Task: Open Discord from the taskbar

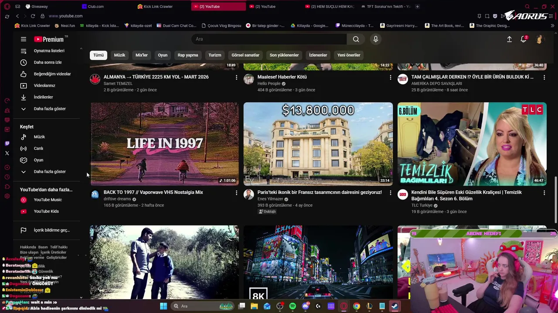Action: point(305,306)
